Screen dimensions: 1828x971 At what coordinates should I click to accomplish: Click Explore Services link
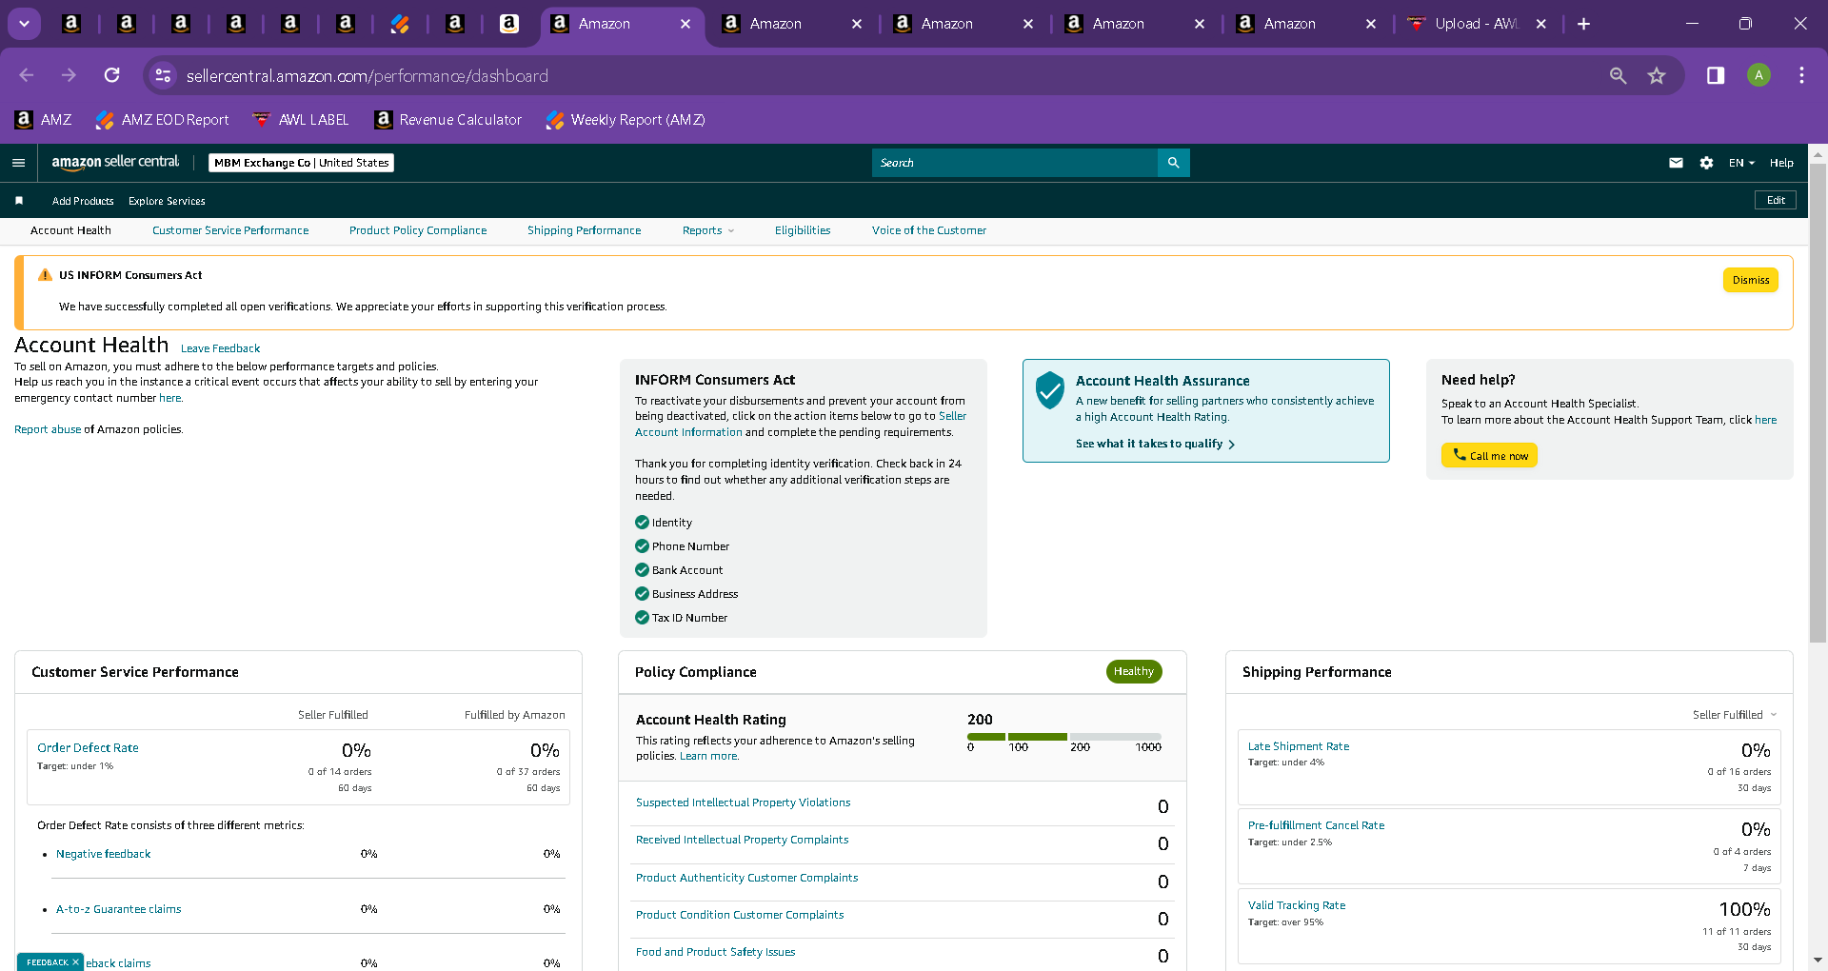tap(167, 201)
